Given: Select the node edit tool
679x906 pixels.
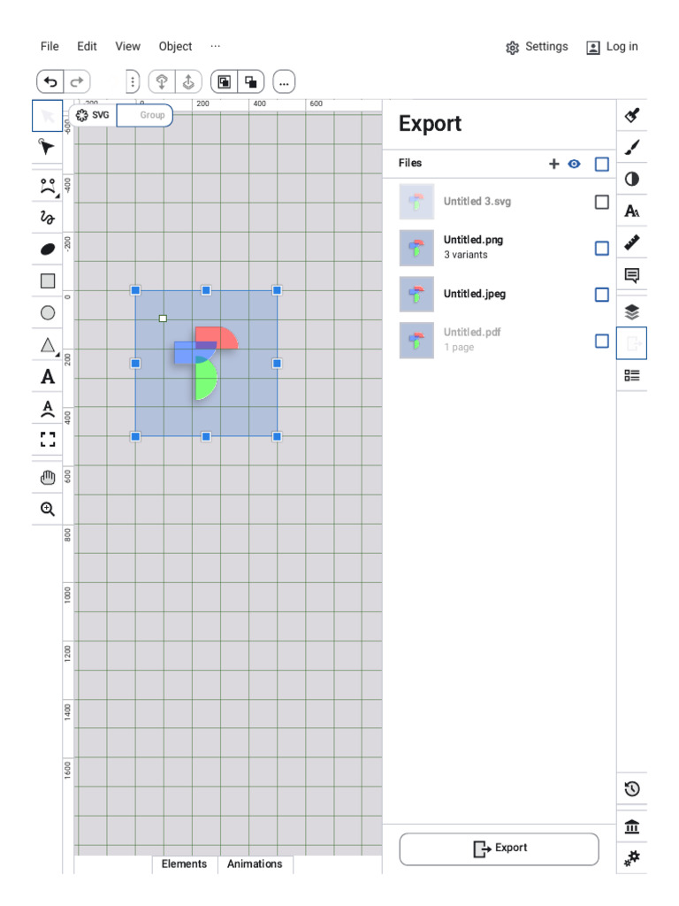Looking at the screenshot, I should (48, 148).
